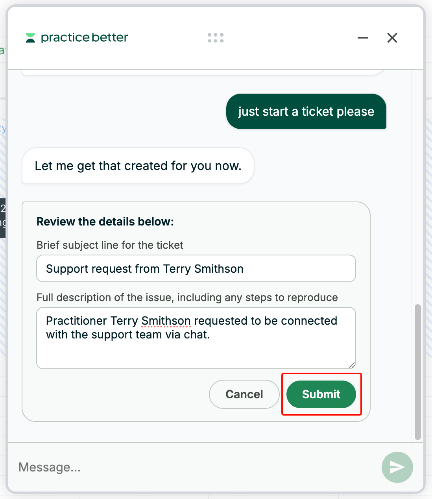Focus the full description text area
This screenshot has height=499, width=432.
[196, 338]
